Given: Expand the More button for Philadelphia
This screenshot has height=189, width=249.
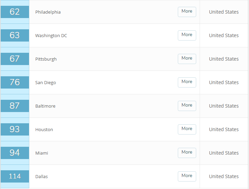Looking at the screenshot, I should point(187,12).
